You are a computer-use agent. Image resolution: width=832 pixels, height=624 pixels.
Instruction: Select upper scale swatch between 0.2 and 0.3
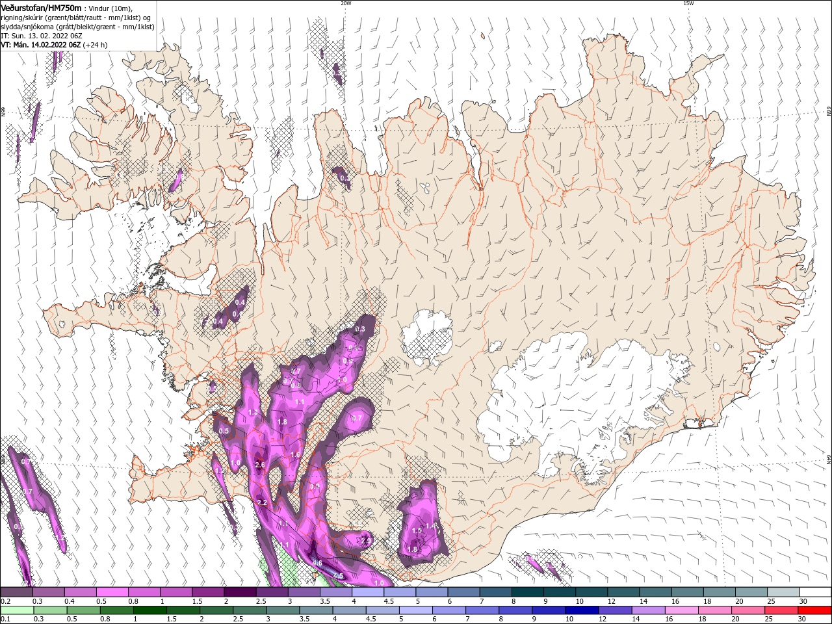(16, 592)
